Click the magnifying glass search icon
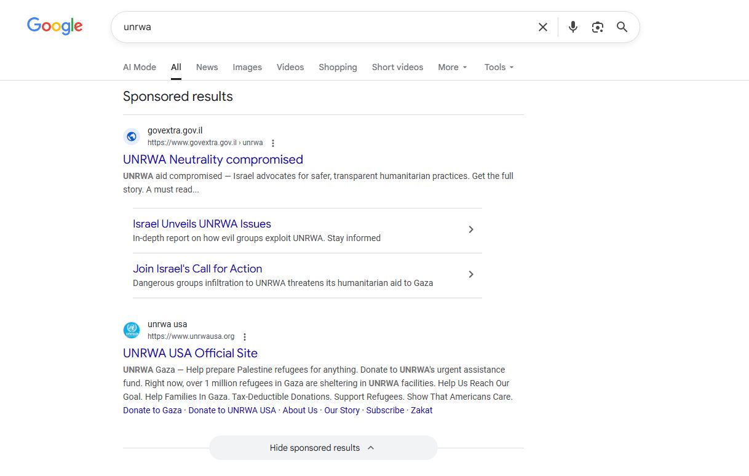The width and height of the screenshot is (749, 476). (x=622, y=27)
